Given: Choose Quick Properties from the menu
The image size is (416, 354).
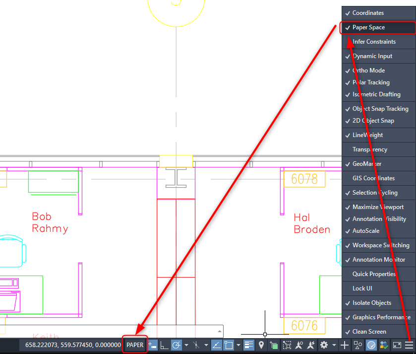Looking at the screenshot, I should point(374,274).
